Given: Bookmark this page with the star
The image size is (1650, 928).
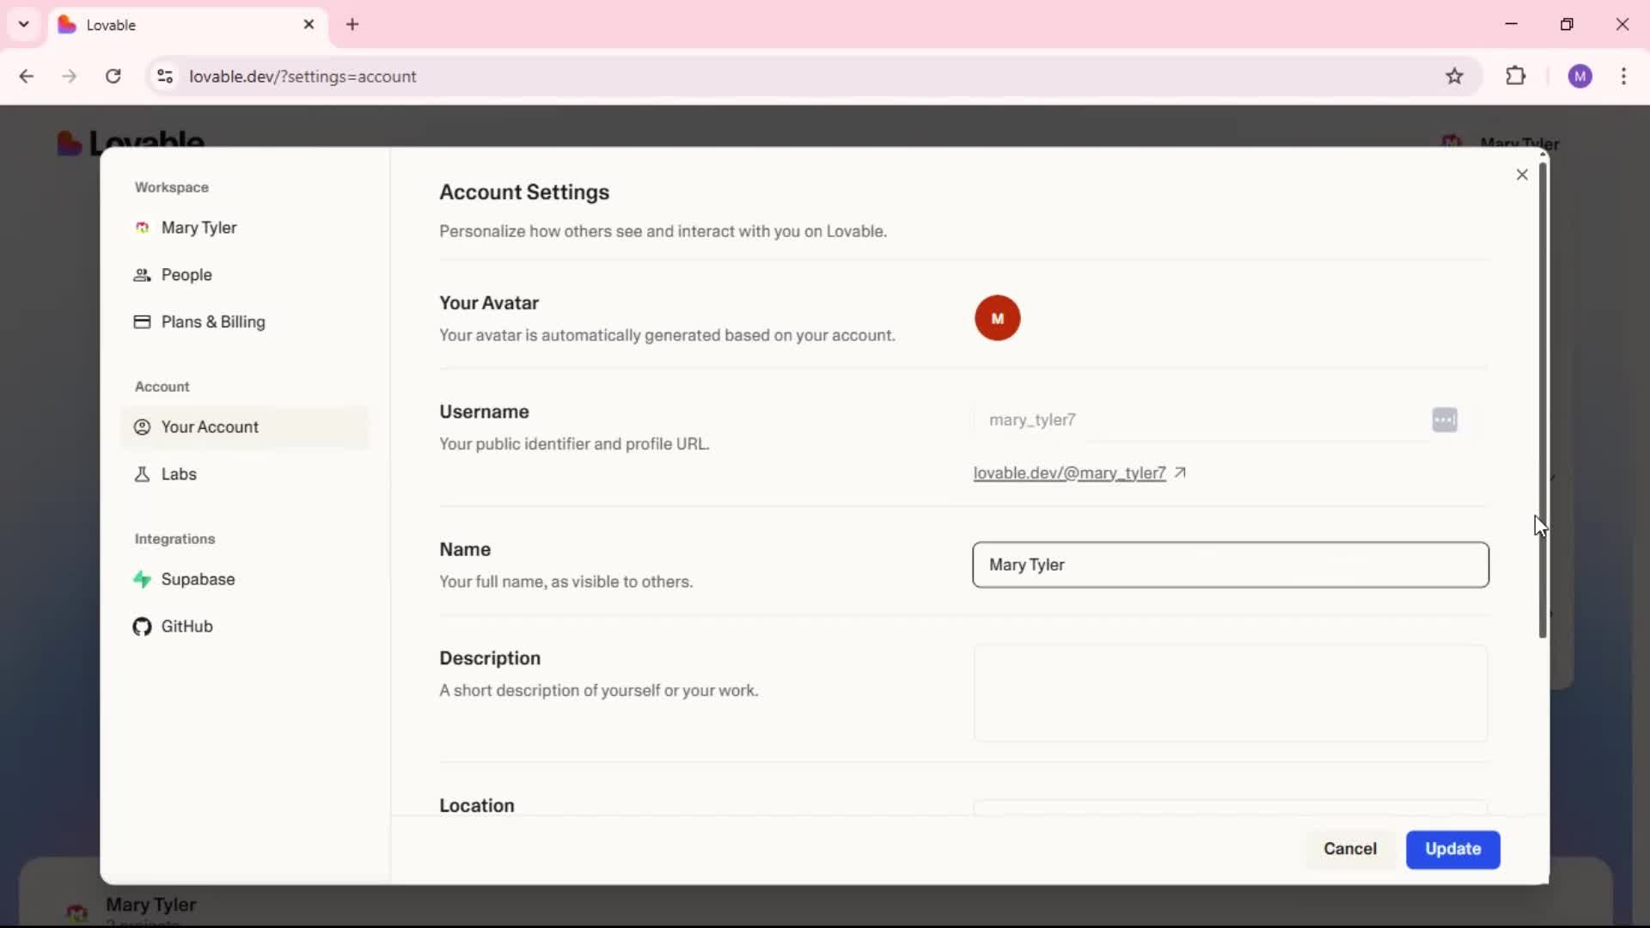Looking at the screenshot, I should [1454, 76].
